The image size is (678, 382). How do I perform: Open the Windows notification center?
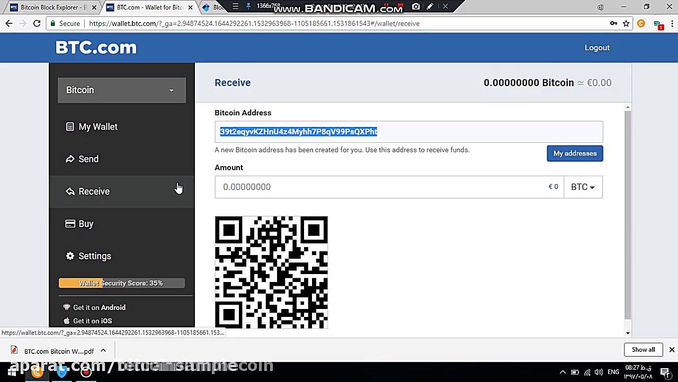tap(665, 372)
